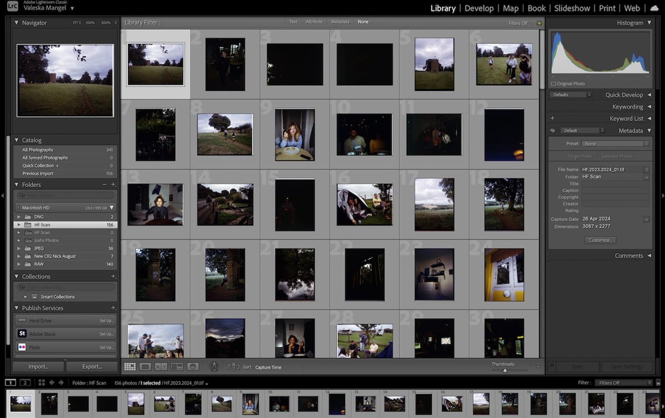Click the secondary window button 2
The height and width of the screenshot is (418, 665).
24,382
